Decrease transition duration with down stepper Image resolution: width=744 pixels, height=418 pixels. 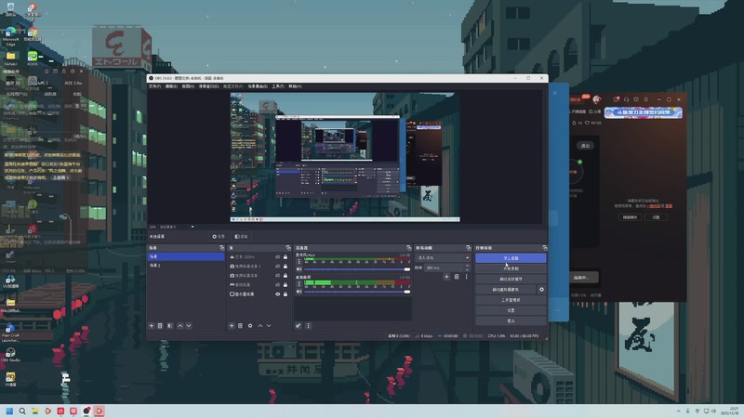(467, 269)
